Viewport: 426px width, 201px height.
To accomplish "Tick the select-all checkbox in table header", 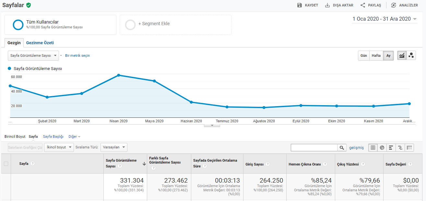I will click(x=6, y=164).
